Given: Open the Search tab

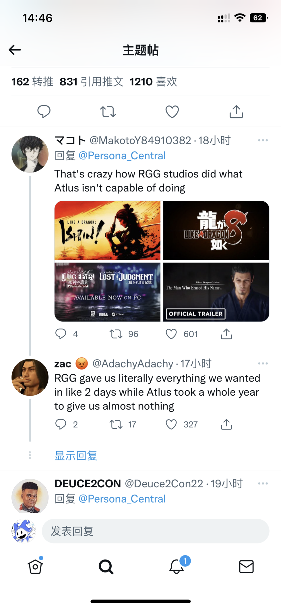Looking at the screenshot, I should (x=106, y=566).
